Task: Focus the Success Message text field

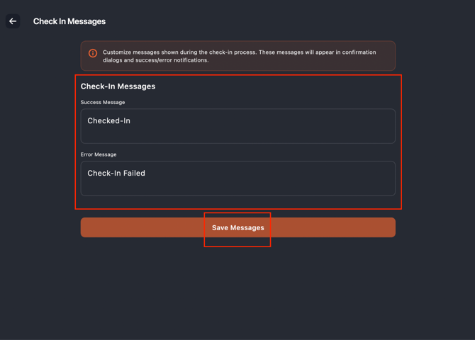Action: 238,126
